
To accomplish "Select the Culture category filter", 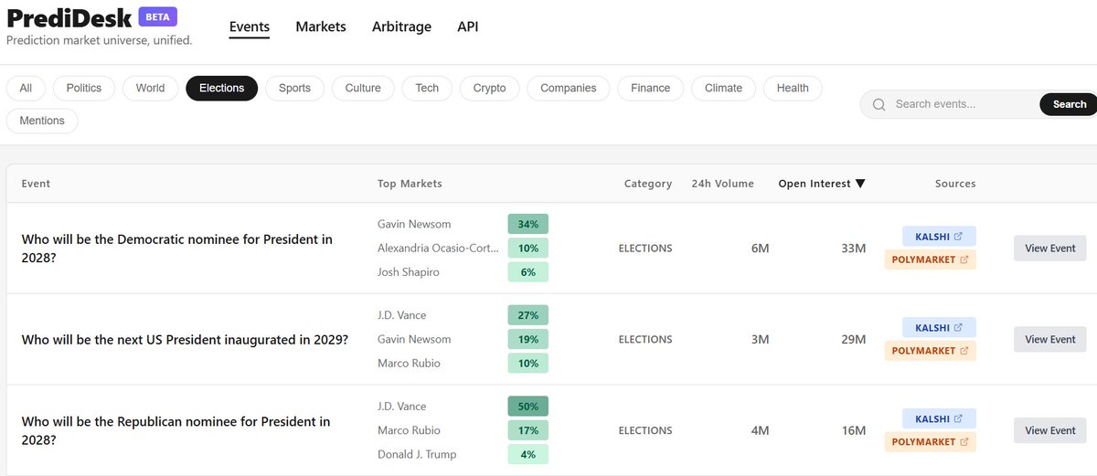I will pos(363,88).
